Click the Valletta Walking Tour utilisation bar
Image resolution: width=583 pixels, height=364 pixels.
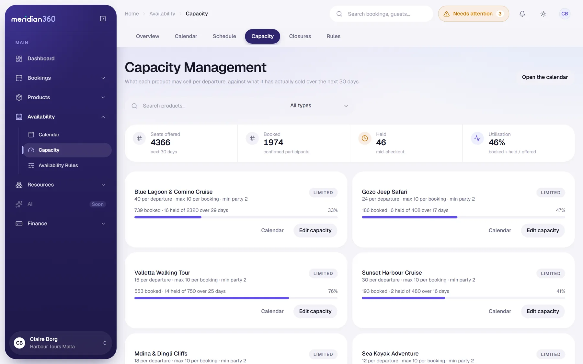pyautogui.click(x=236, y=298)
